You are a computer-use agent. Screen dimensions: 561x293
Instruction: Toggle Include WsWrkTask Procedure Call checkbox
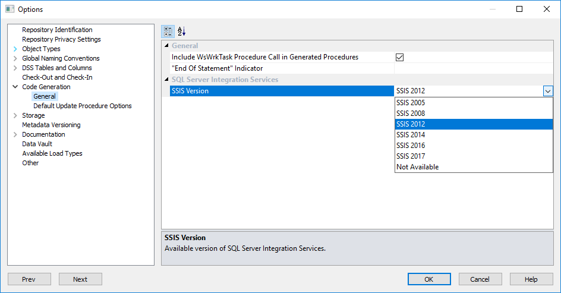(x=400, y=57)
